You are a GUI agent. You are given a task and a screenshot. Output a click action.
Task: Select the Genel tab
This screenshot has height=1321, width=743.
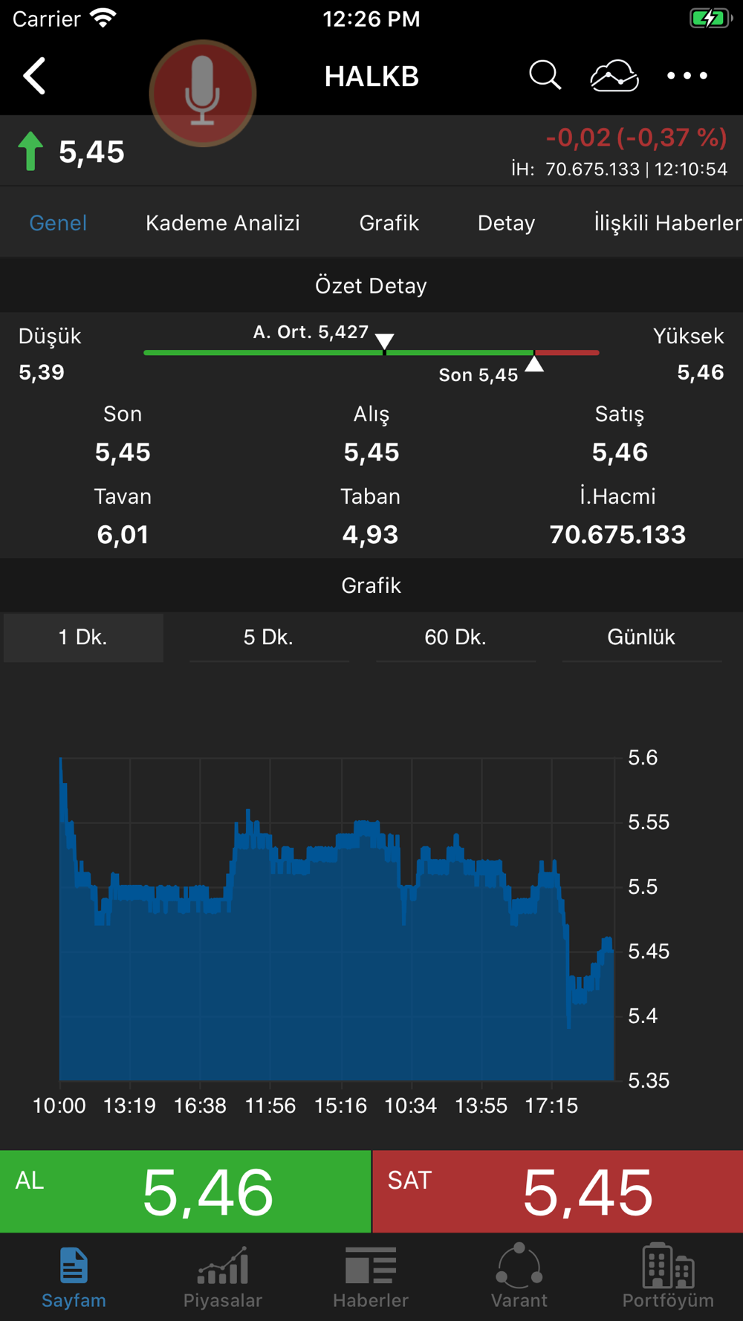tap(58, 223)
